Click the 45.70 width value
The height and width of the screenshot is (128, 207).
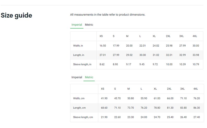[x=117, y=98]
